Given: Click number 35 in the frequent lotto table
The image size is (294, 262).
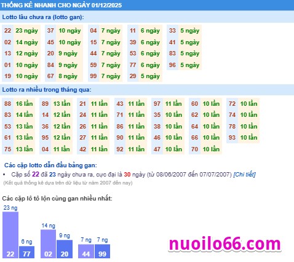Looking at the screenshot, I should 157,115.
